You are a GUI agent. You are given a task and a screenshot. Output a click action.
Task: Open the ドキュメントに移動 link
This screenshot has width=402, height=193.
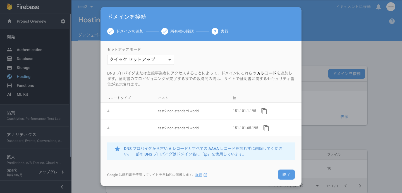pos(353,7)
